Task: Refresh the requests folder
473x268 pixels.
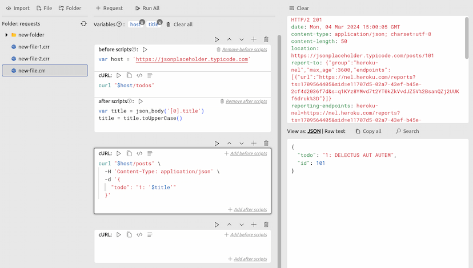Action: pyautogui.click(x=83, y=23)
